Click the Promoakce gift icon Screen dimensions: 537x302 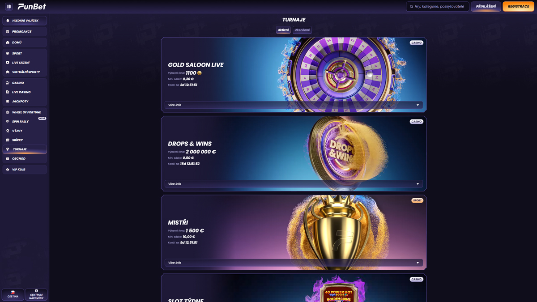click(8, 32)
